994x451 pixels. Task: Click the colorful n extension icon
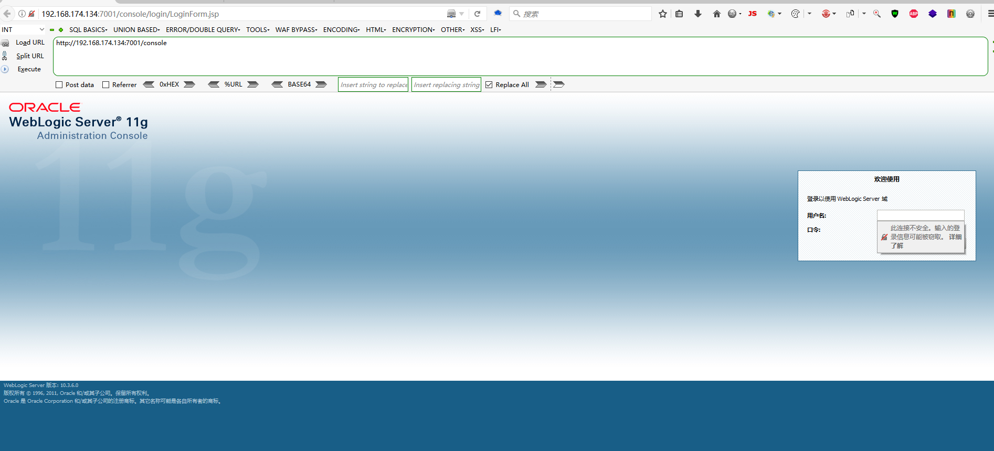951,14
